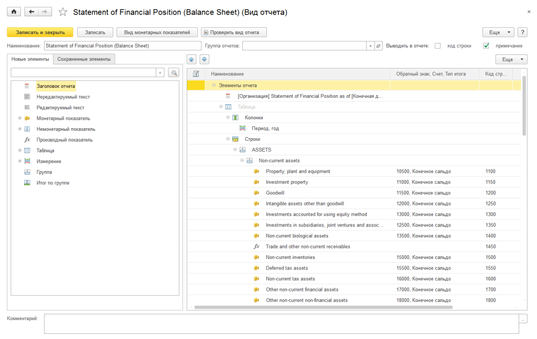The width and height of the screenshot is (537, 339).
Task: Click the back navigation arrow
Action: [31, 12]
